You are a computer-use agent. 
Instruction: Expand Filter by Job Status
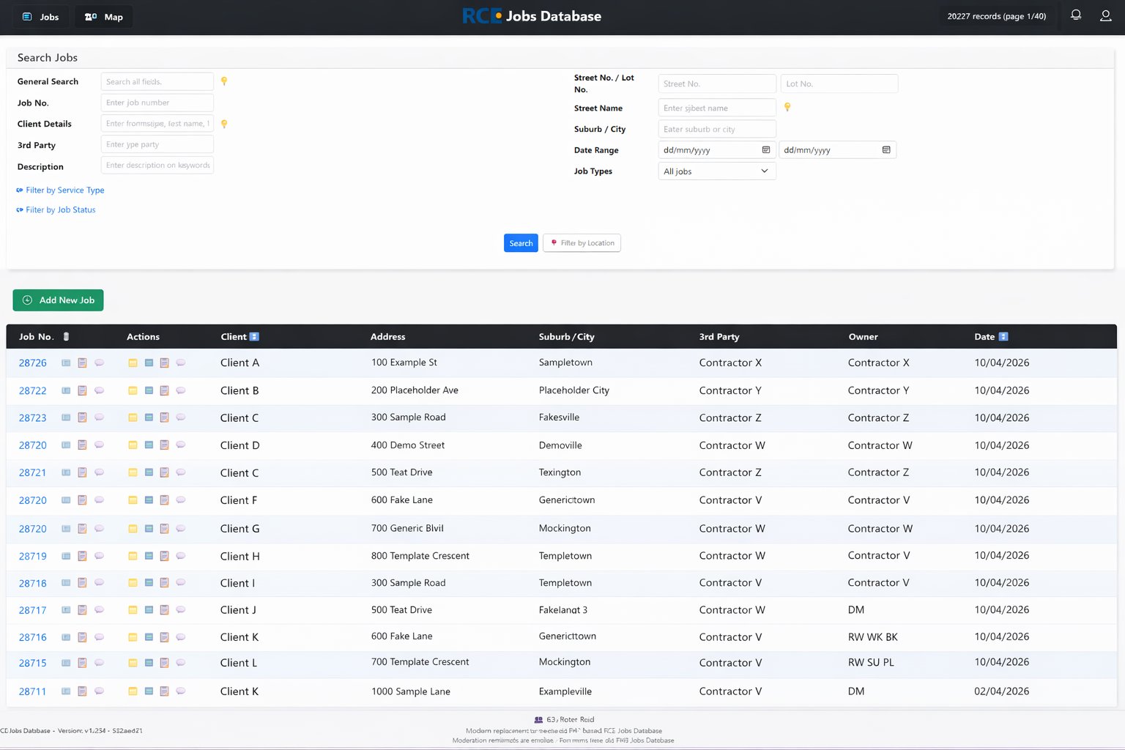click(x=60, y=209)
